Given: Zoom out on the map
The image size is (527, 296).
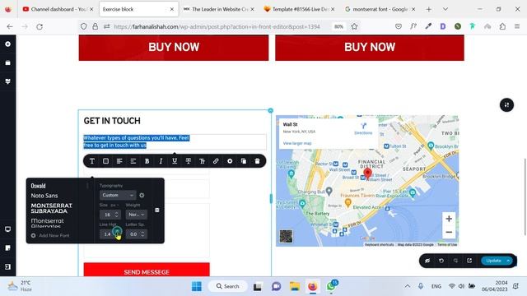Looking at the screenshot, I should [449, 232].
